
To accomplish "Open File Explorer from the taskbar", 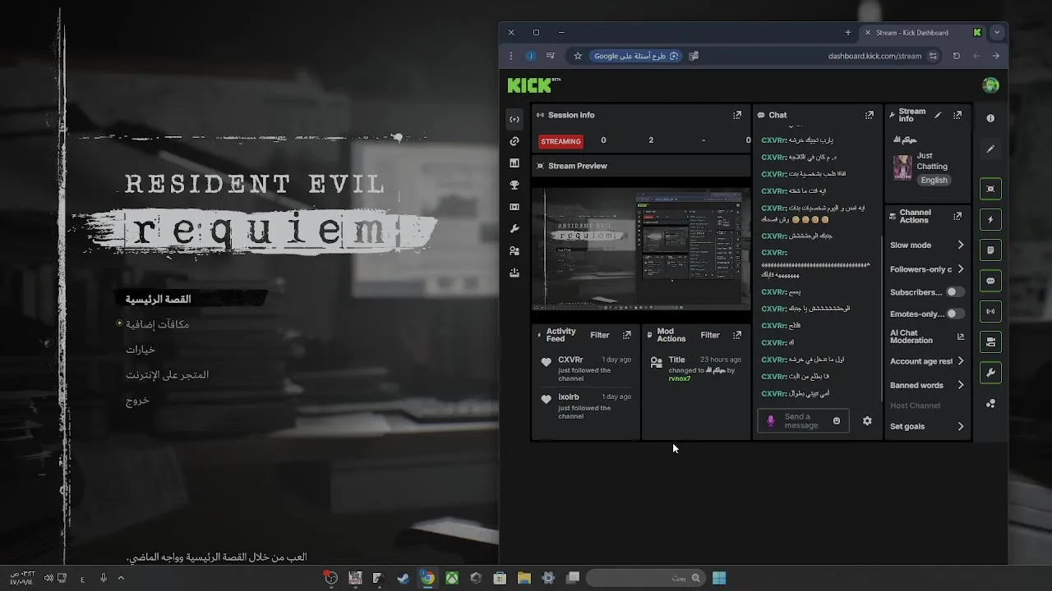I will [x=524, y=578].
